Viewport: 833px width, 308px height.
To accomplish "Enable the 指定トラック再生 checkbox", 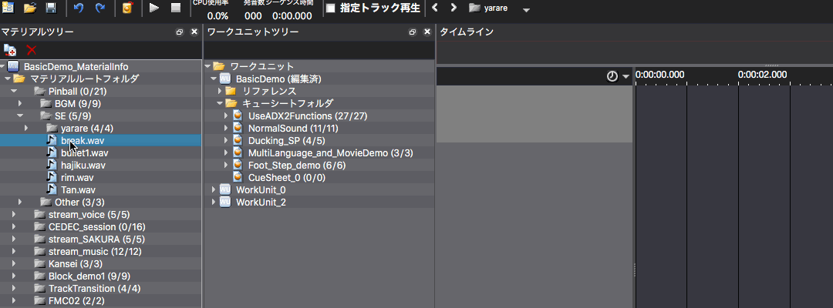I will 331,8.
